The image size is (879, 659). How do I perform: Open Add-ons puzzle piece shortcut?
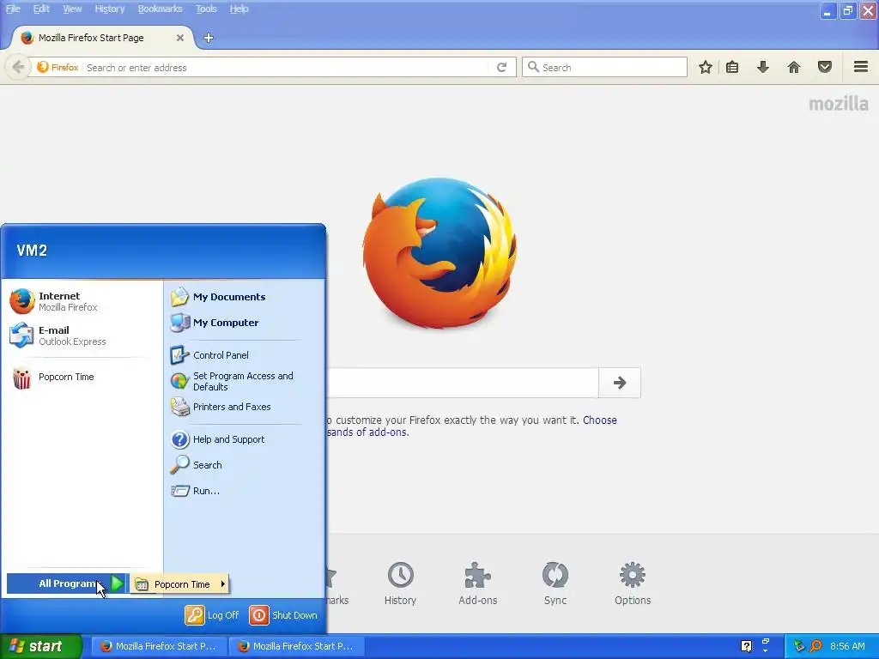pos(477,583)
